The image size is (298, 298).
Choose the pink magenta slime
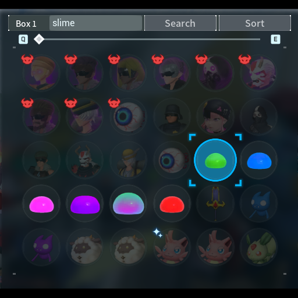[x=41, y=204]
